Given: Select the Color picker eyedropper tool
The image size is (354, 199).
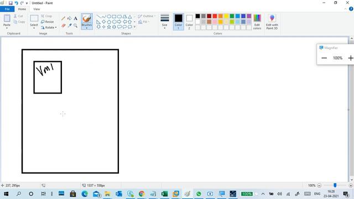Looking at the screenshot, I should click(69, 25).
